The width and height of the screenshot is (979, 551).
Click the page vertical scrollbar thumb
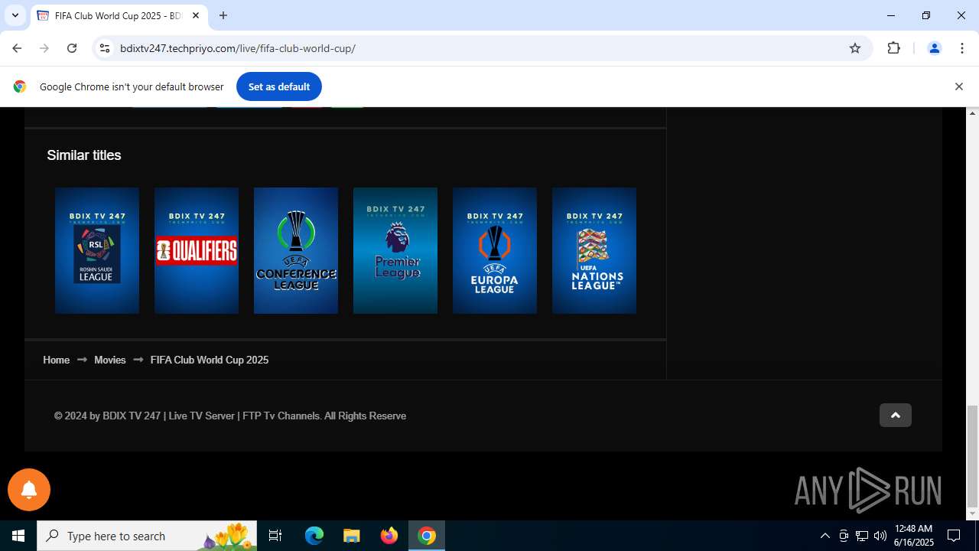click(973, 455)
